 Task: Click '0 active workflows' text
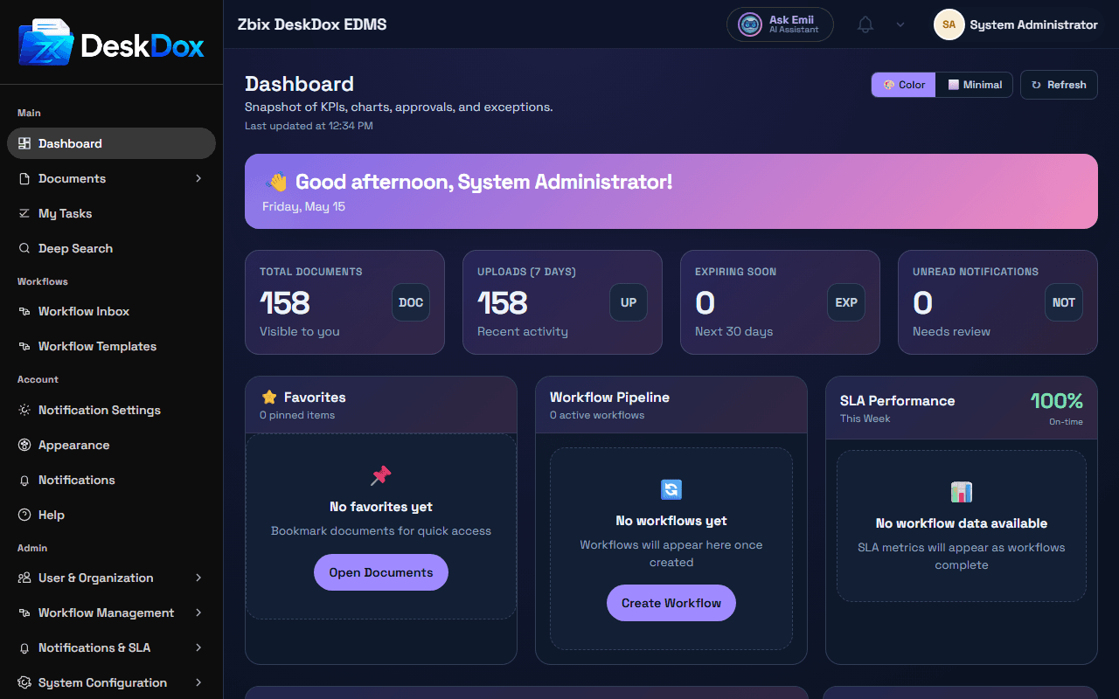click(x=597, y=415)
